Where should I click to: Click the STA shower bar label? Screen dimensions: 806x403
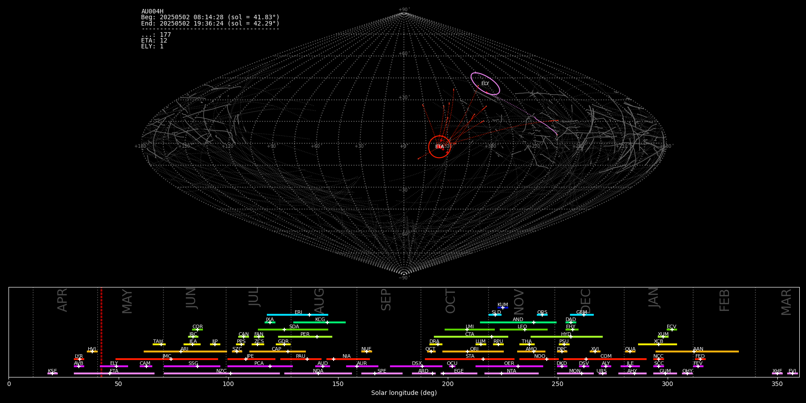pos(470,356)
